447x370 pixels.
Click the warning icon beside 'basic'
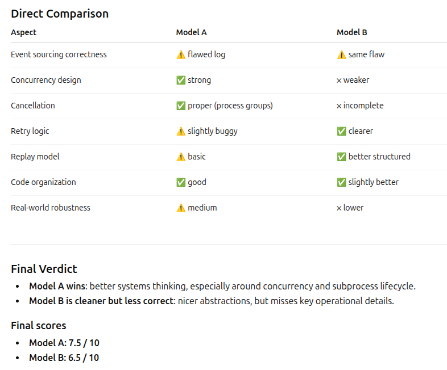coord(181,157)
